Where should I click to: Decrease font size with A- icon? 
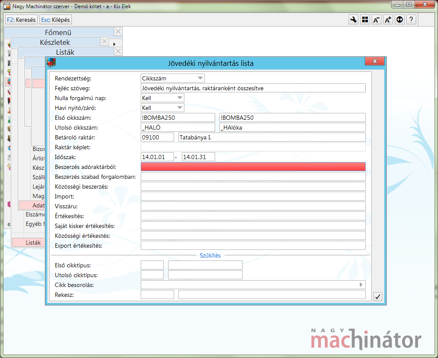pos(376,20)
